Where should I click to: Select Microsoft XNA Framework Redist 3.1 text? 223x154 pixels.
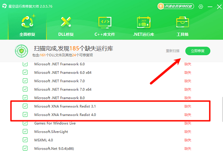65,106
